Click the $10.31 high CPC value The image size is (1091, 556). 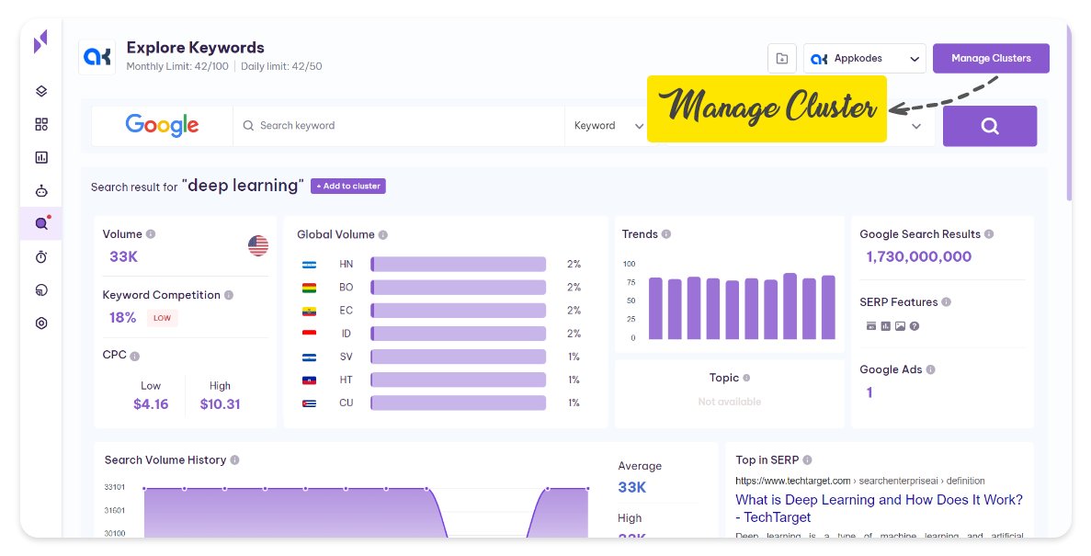click(x=220, y=404)
